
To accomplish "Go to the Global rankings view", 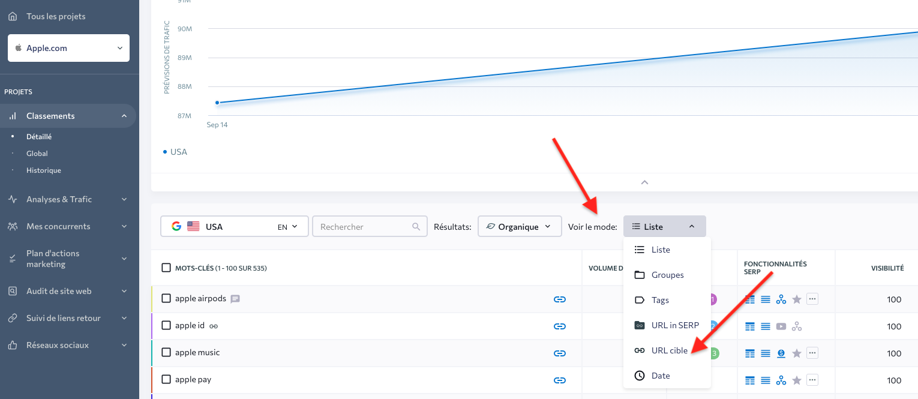I will coord(37,154).
